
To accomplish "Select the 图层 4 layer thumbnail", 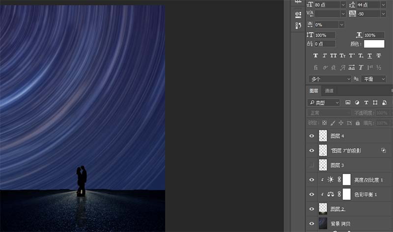I will [323, 136].
